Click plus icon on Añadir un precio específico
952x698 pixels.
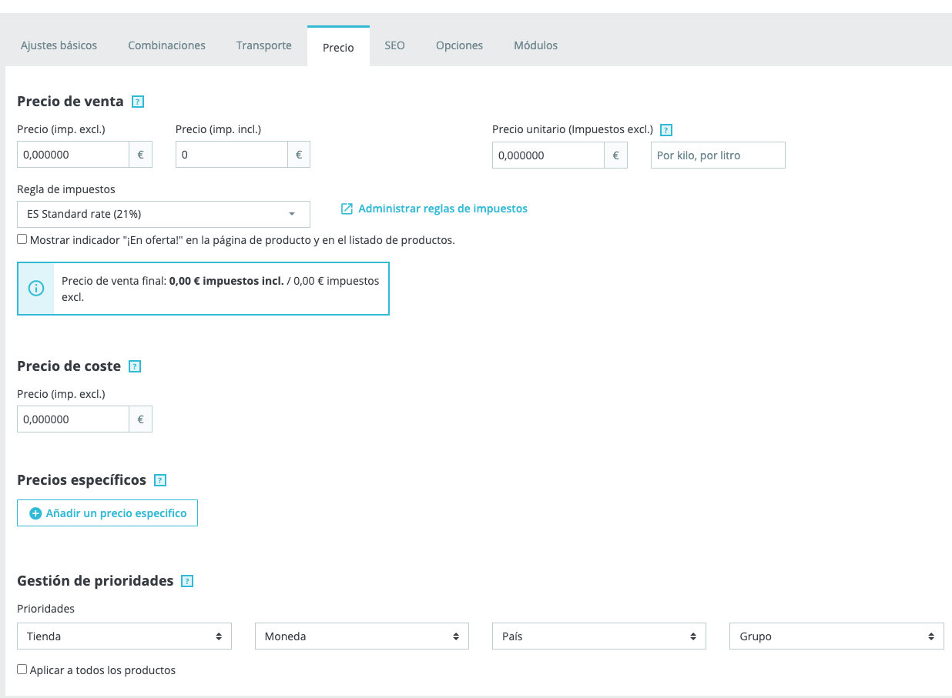tap(35, 513)
